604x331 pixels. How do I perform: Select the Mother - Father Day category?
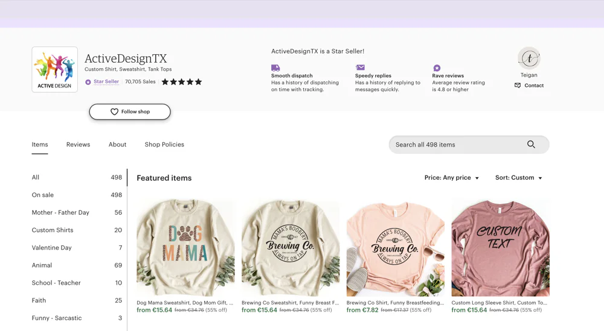click(x=60, y=212)
